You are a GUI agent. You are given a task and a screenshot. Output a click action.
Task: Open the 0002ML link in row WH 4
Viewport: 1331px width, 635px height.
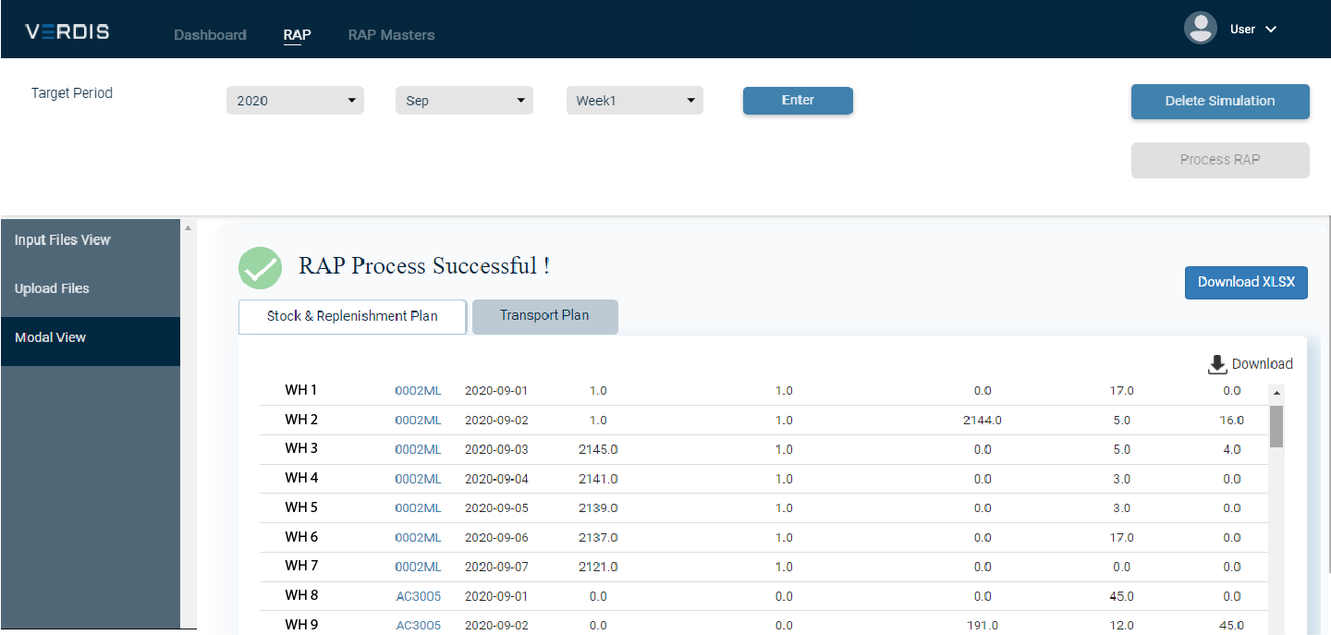pos(418,479)
